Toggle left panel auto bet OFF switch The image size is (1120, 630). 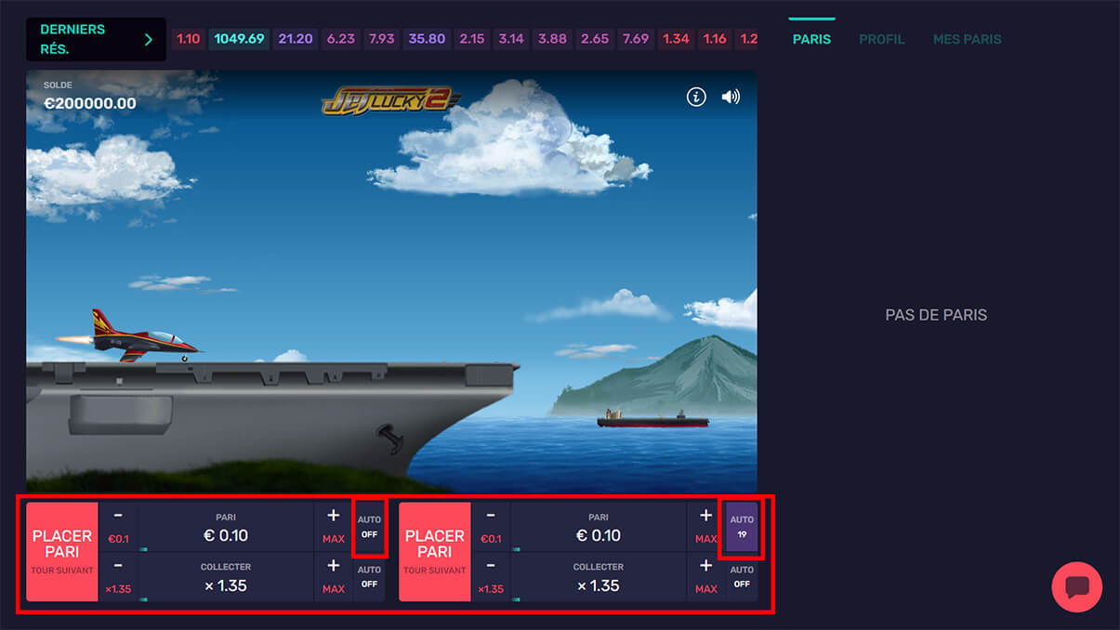tap(369, 527)
